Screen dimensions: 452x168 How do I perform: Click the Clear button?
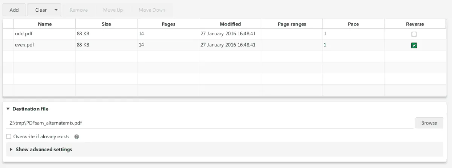click(41, 10)
